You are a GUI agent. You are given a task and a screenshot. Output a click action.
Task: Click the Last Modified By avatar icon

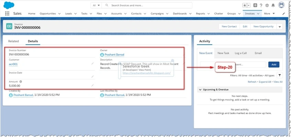pos(102,95)
